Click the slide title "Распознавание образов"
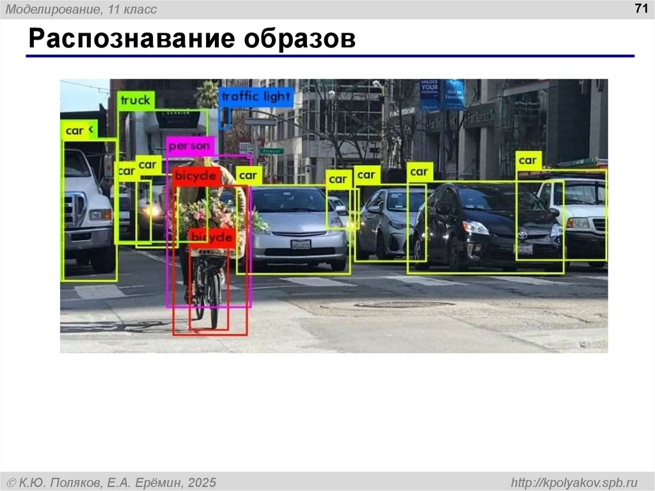This screenshot has height=491, width=655. [192, 38]
